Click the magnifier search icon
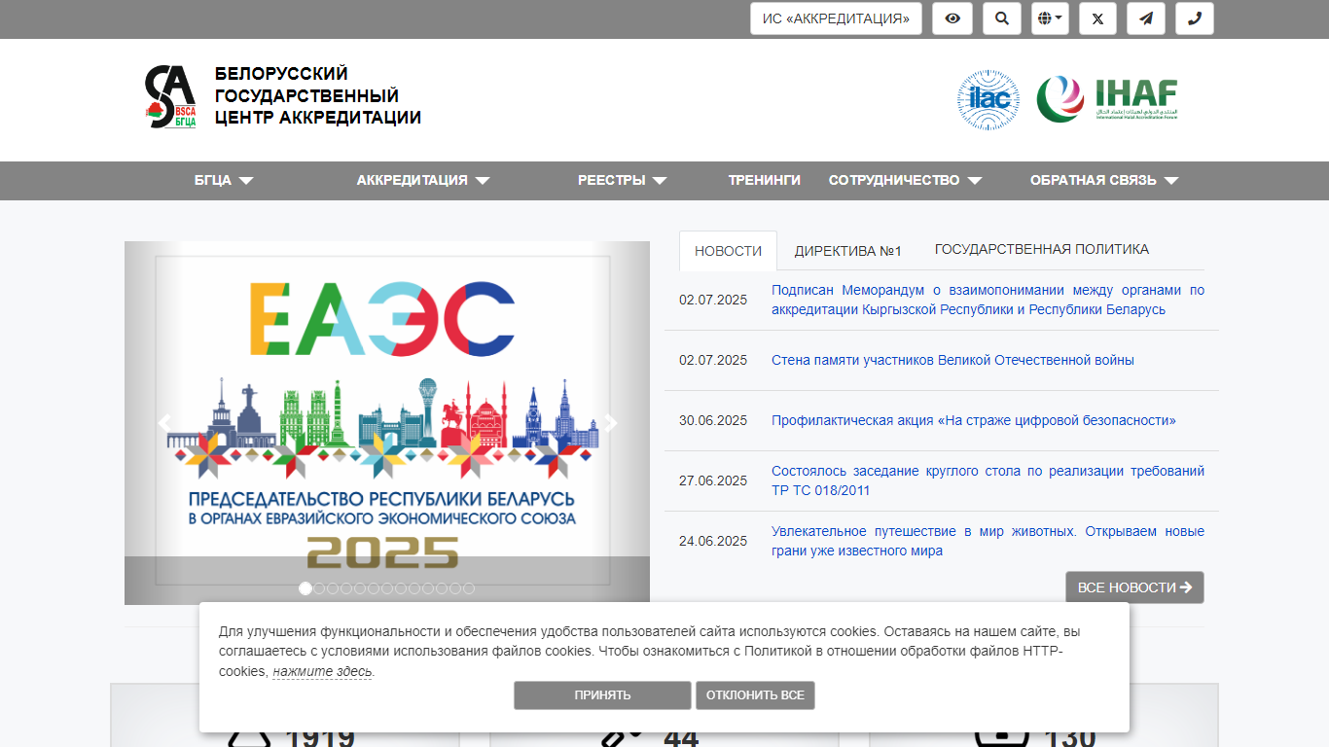The image size is (1329, 747). click(1002, 18)
